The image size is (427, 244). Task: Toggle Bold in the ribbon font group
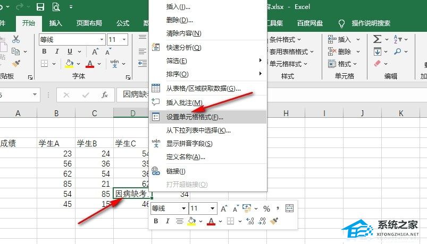[44, 51]
